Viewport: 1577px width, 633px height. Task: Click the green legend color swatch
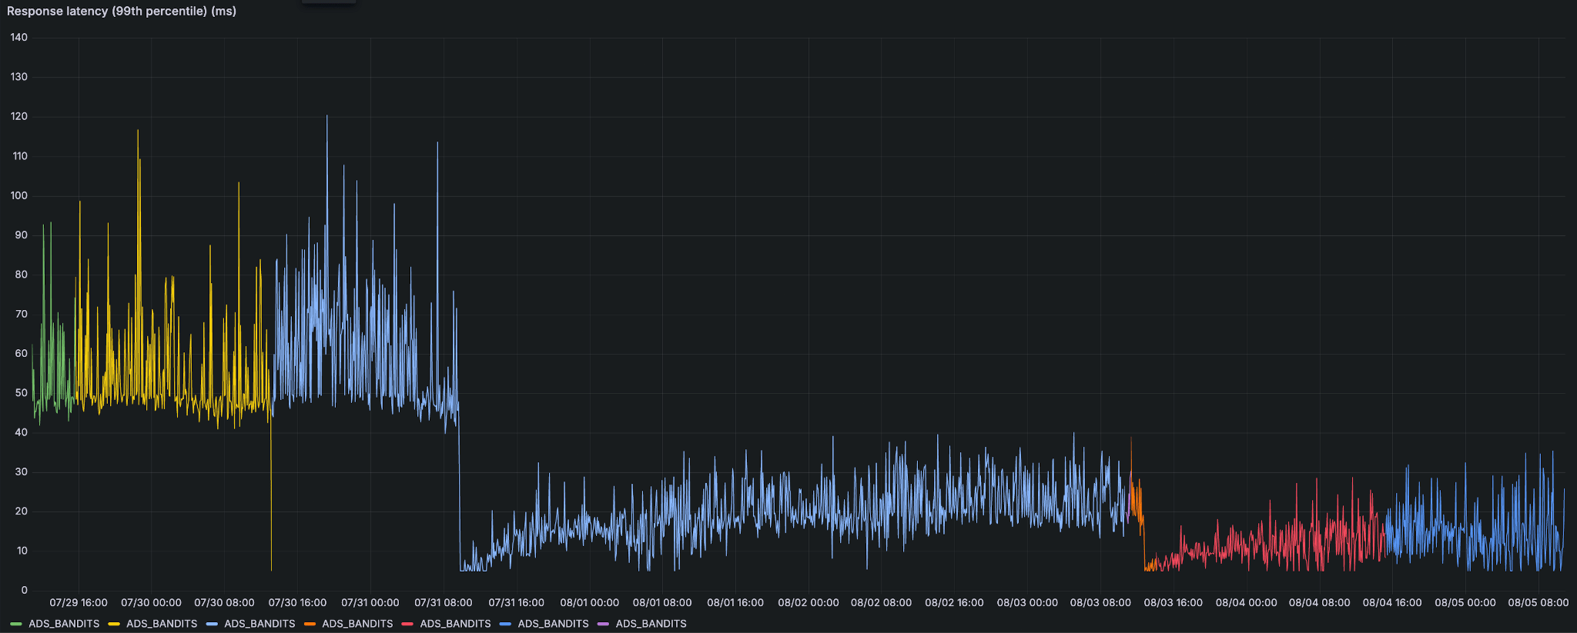pyautogui.click(x=15, y=624)
